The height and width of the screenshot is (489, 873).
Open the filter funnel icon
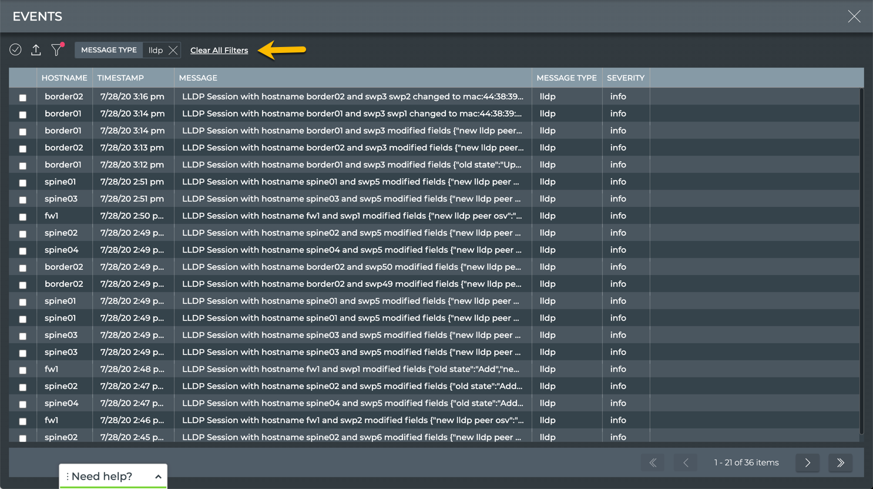point(56,50)
